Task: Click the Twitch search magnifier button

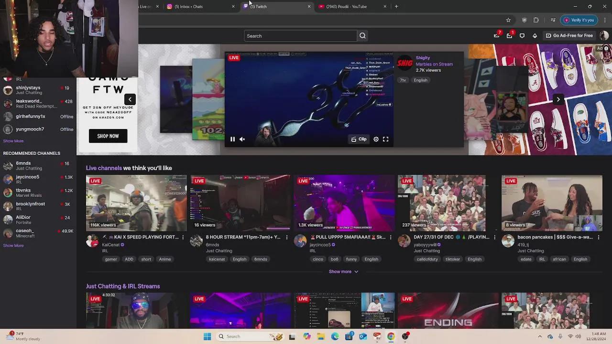Action: 362,36
